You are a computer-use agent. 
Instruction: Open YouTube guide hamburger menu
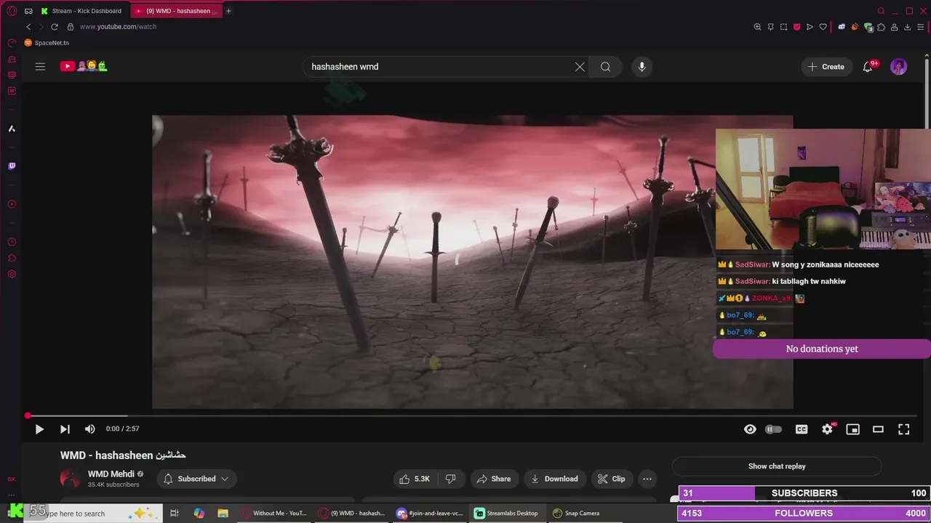40,66
